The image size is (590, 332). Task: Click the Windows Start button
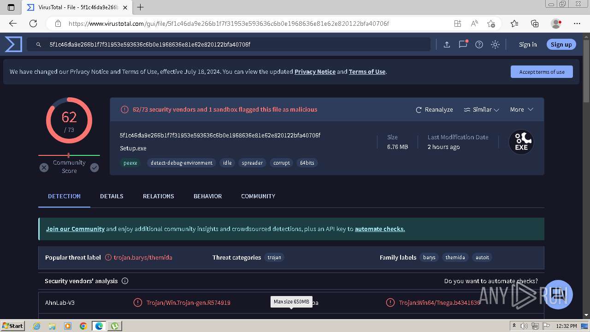[x=12, y=326]
